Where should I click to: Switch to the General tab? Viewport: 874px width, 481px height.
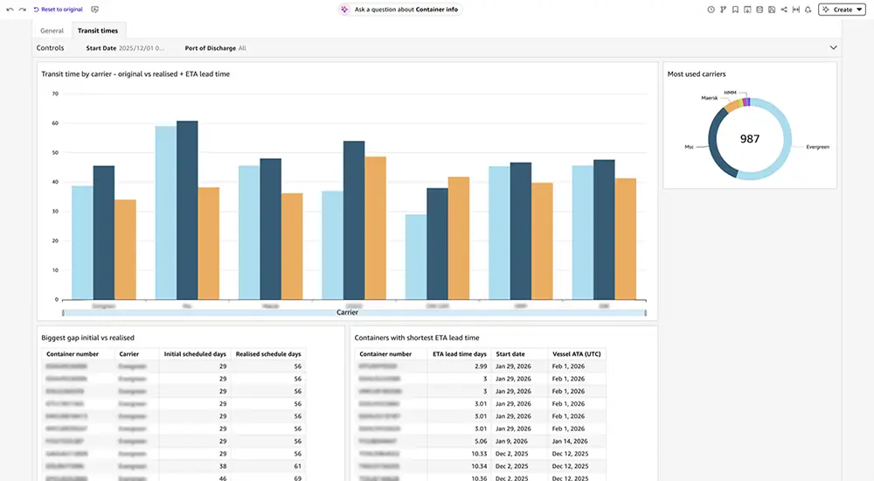52,31
